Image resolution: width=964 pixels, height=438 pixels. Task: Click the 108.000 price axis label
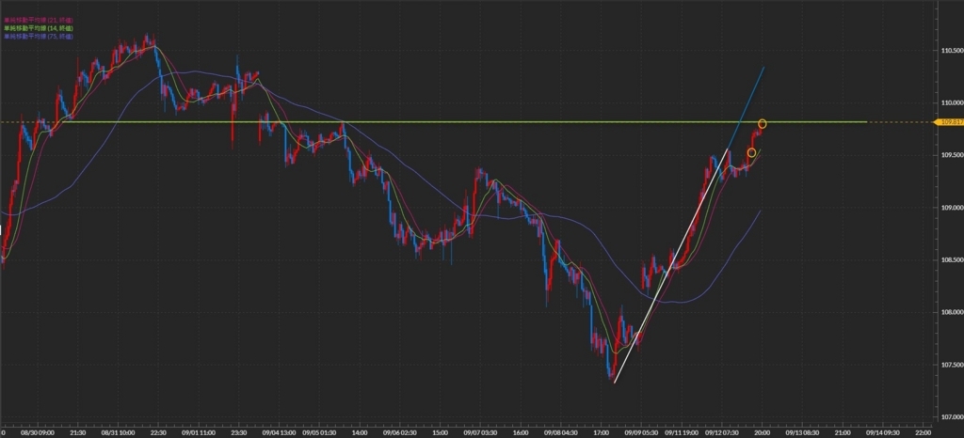tap(952, 313)
